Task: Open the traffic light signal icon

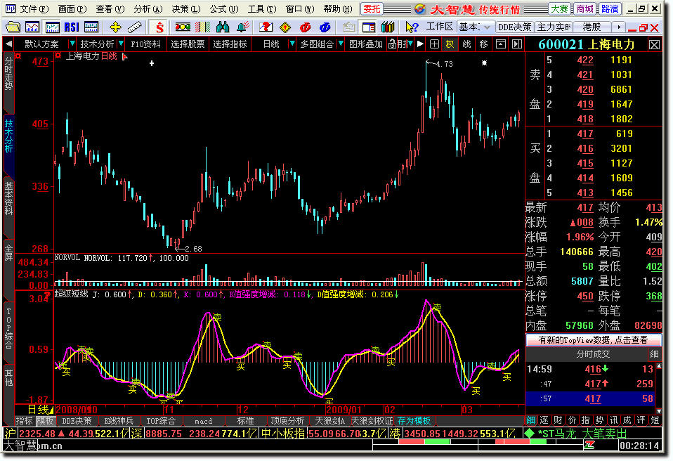Action: (183, 27)
